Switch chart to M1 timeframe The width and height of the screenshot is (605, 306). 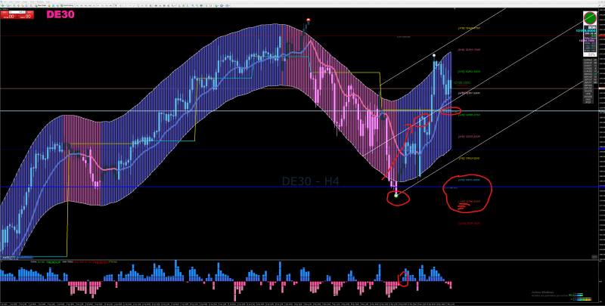tap(78, 5)
